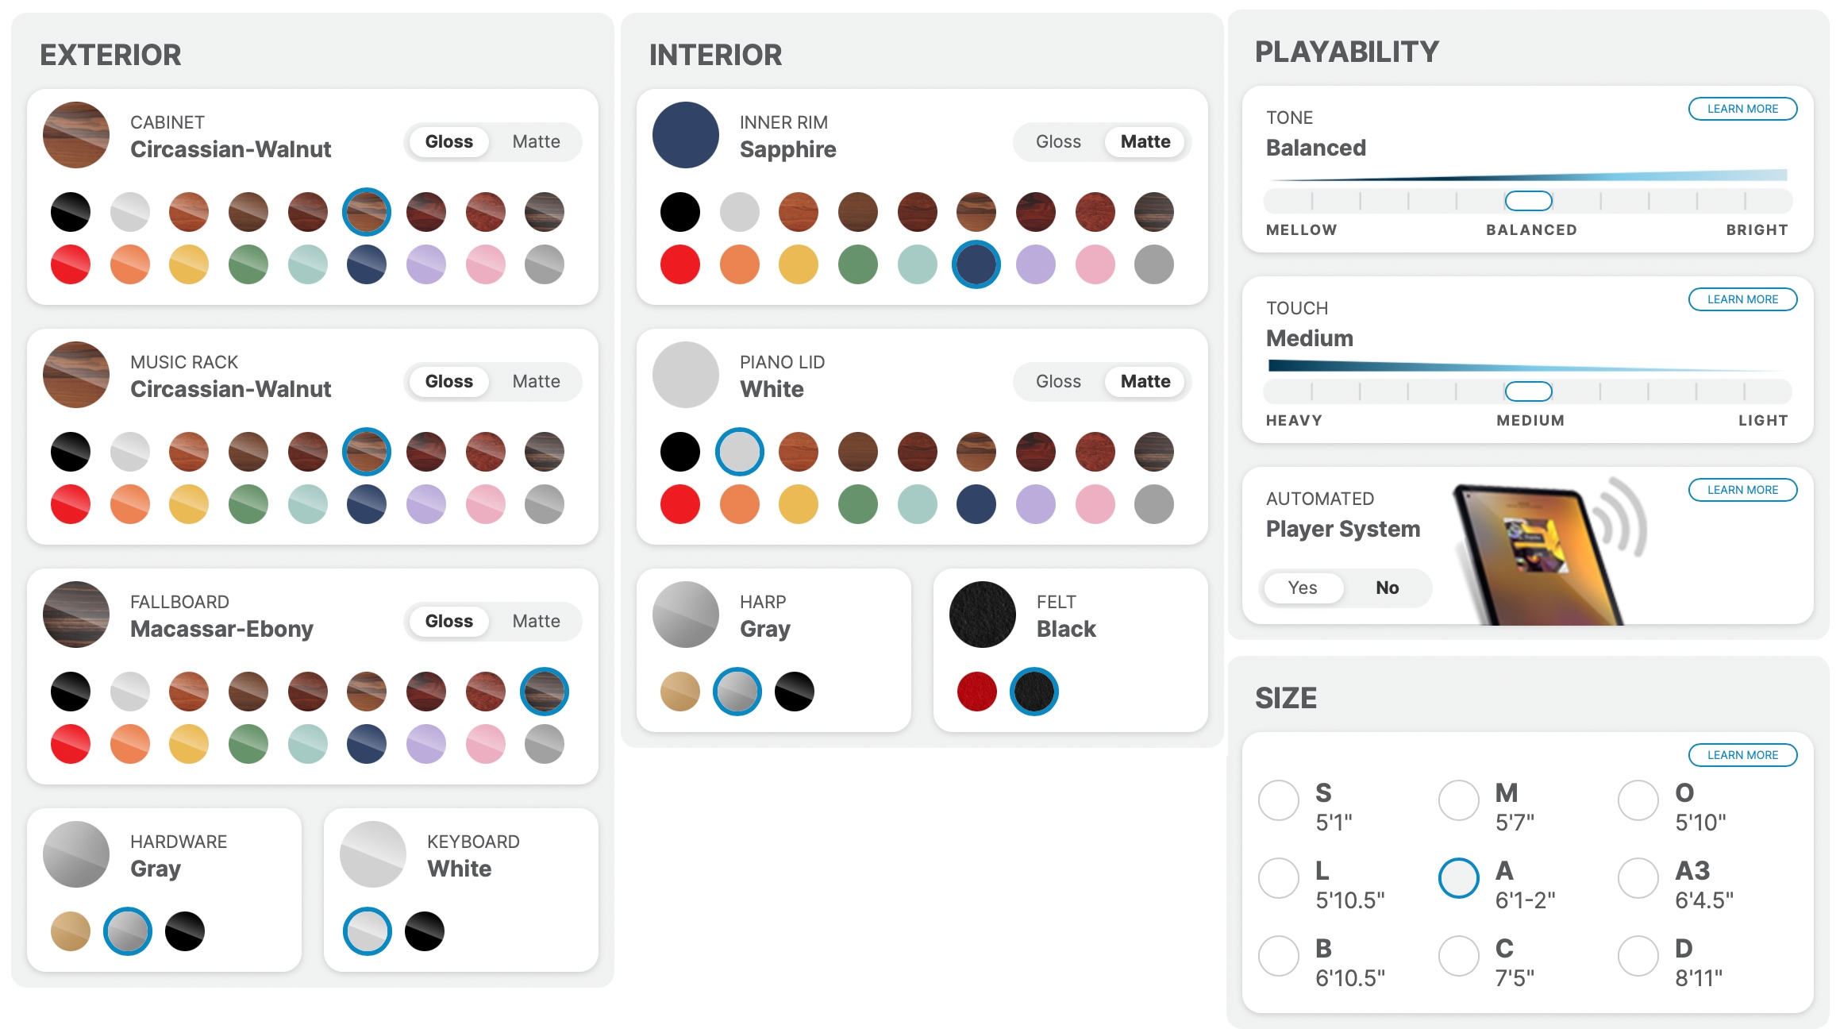
Task: Choose pink swatch for Inner Rim
Action: [x=1095, y=264]
